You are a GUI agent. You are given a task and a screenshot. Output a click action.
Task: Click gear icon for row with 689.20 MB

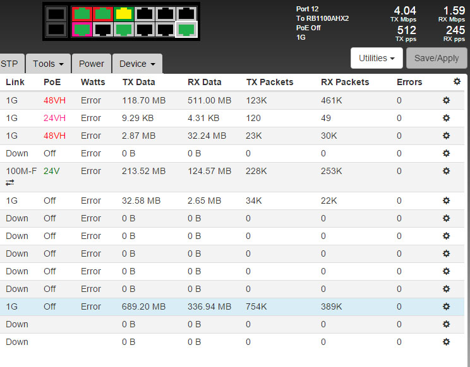coord(446,306)
